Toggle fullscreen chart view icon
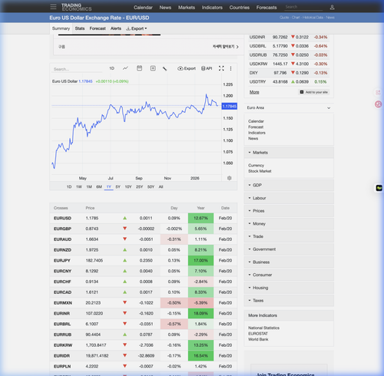384x376 pixels. coord(221,68)
